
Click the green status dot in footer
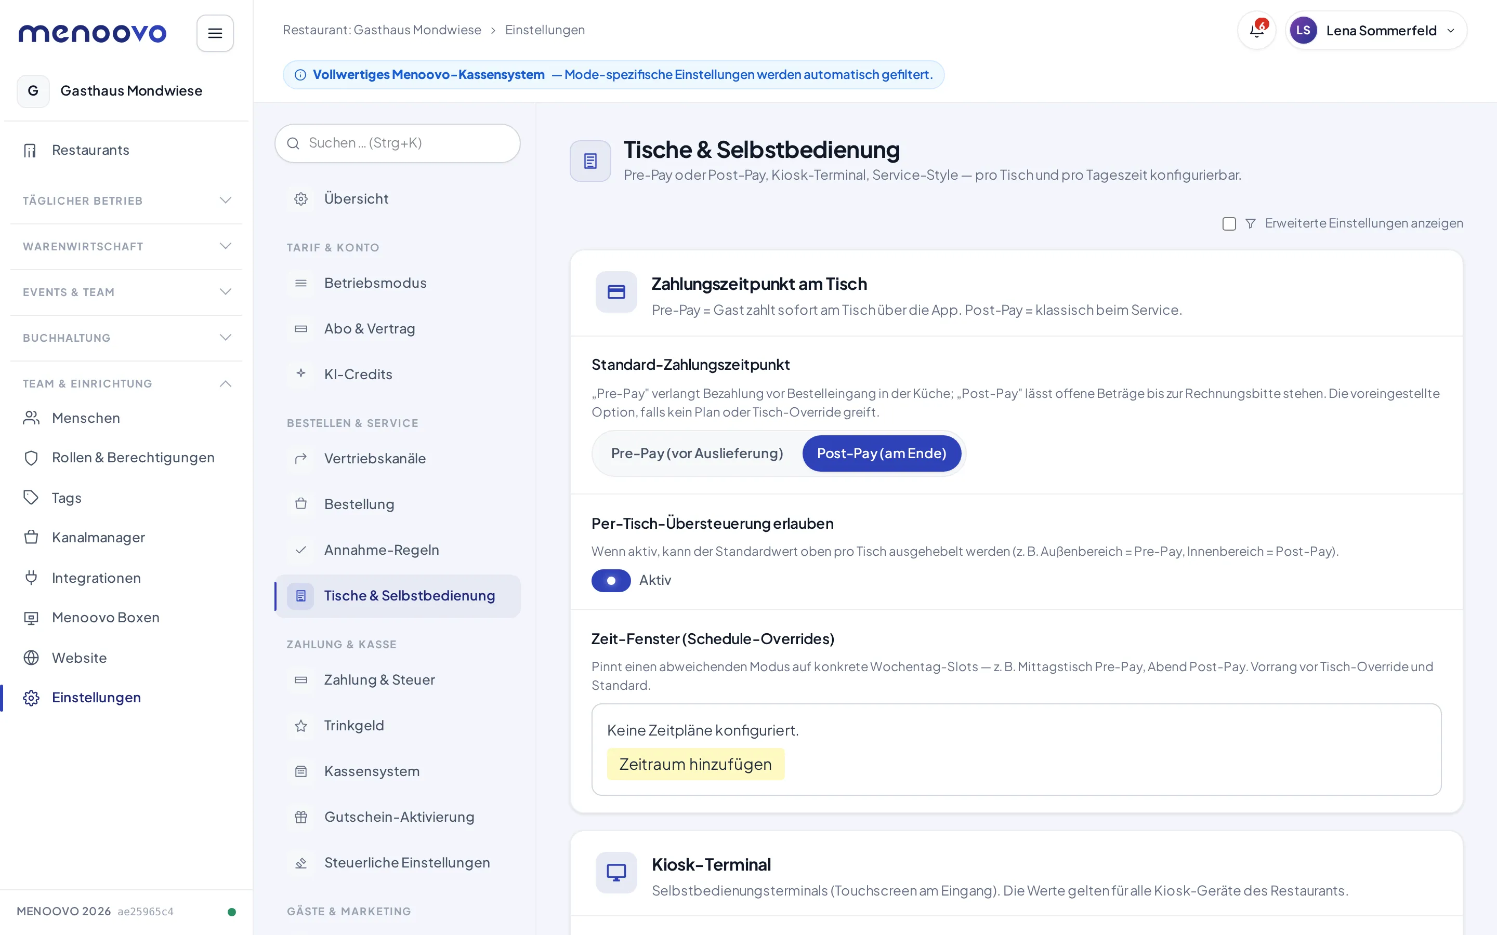point(231,912)
